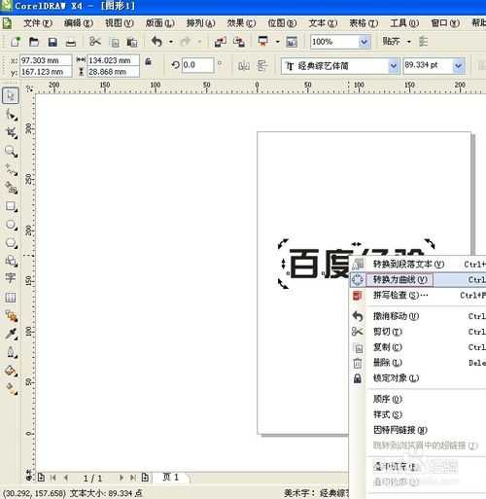Click the Cut scissors toolbar icon
This screenshot has height=499, width=486.
click(95, 42)
